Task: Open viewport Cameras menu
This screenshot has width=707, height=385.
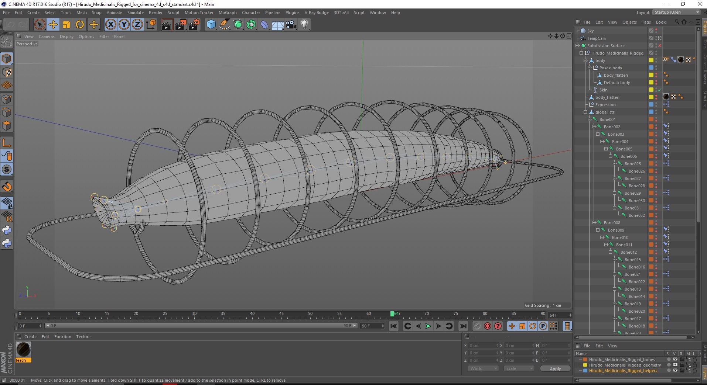Action: 47,37
